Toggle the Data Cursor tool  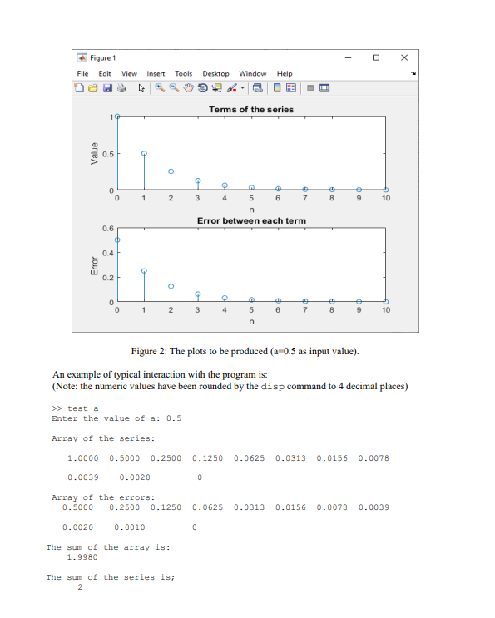coord(217,88)
